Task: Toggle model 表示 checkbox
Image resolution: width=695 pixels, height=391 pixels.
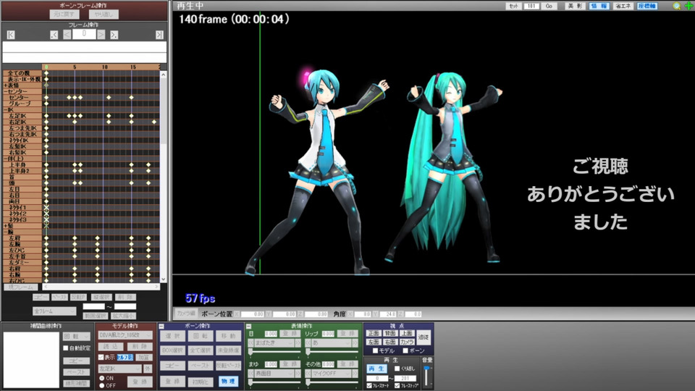Action: 101,357
